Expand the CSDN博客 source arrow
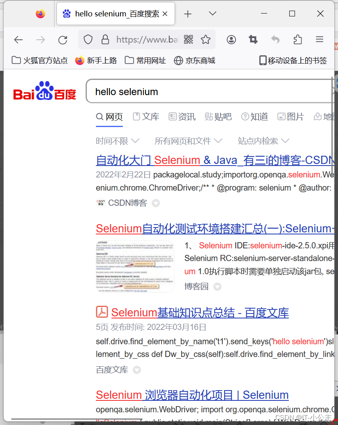Screen dimensions: 338x425 coord(156,203)
